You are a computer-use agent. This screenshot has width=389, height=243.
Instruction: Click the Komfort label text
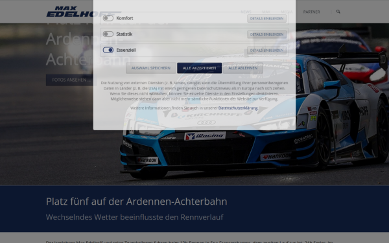click(x=124, y=18)
